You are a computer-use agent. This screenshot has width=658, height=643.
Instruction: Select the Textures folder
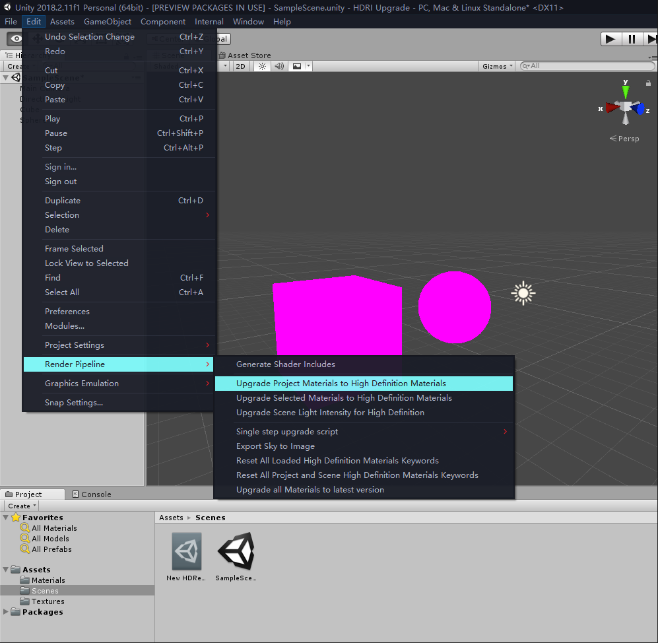42,601
